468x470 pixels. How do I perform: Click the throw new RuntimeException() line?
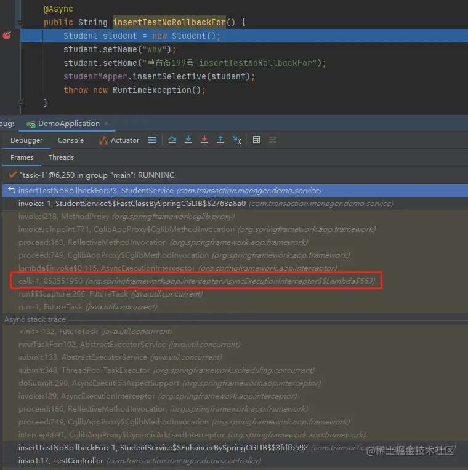[x=134, y=90]
